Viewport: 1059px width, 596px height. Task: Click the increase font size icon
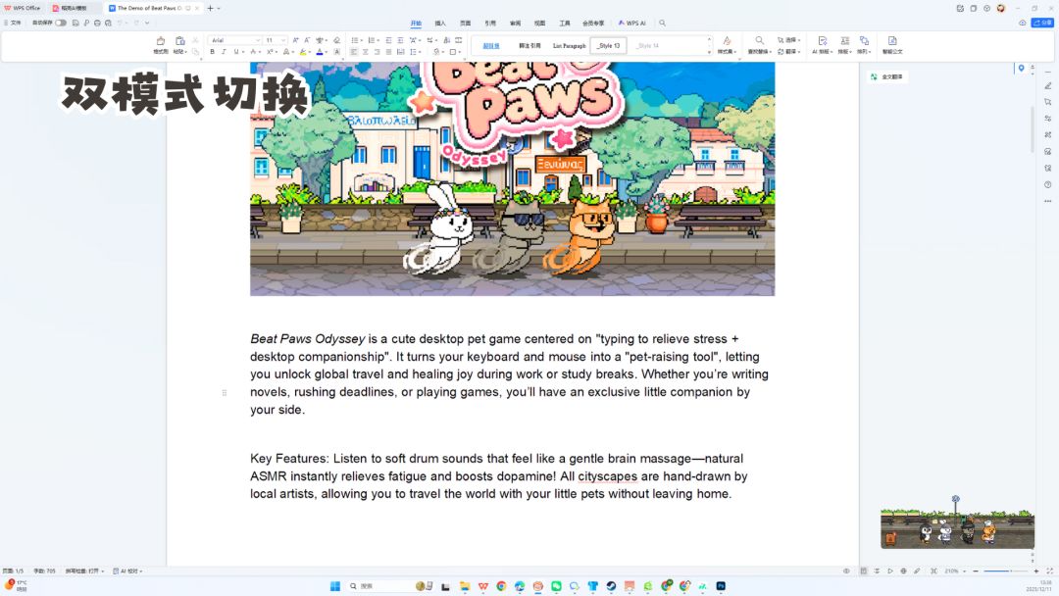click(295, 40)
